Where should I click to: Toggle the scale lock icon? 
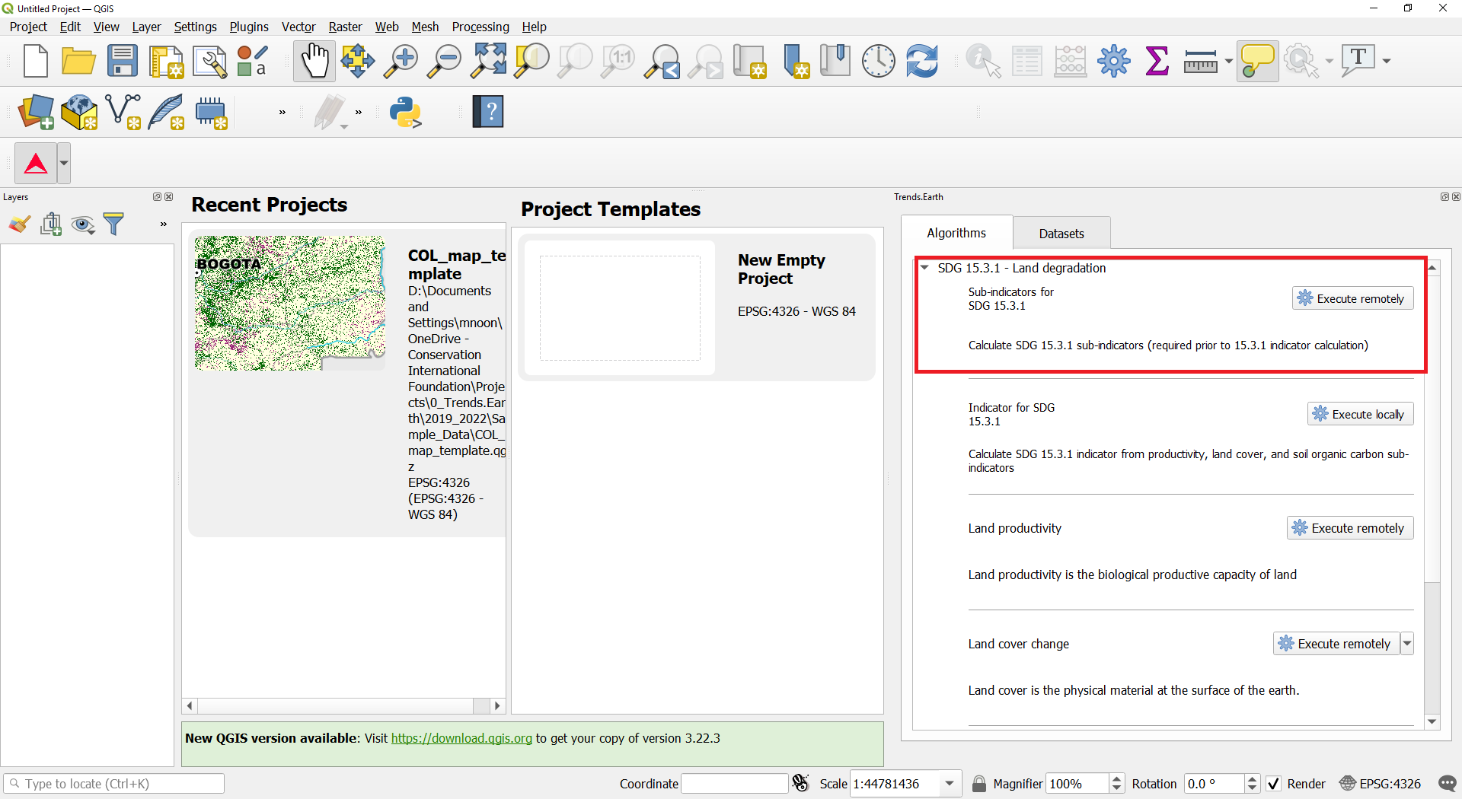(979, 784)
